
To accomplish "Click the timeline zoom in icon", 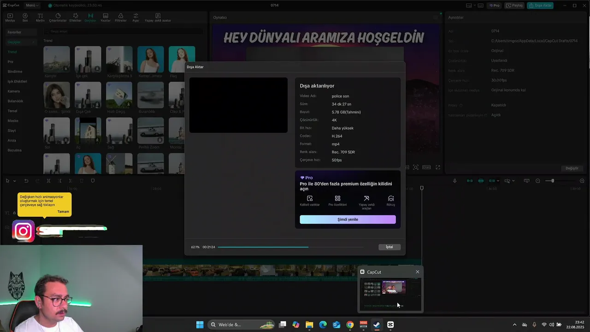I will (582, 181).
